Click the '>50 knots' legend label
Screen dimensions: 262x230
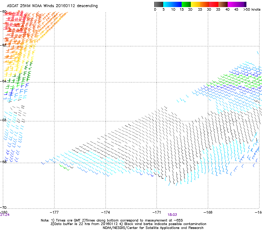(x=252, y=10)
